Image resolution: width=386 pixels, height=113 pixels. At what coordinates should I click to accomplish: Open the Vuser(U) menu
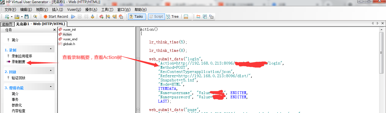74,10
